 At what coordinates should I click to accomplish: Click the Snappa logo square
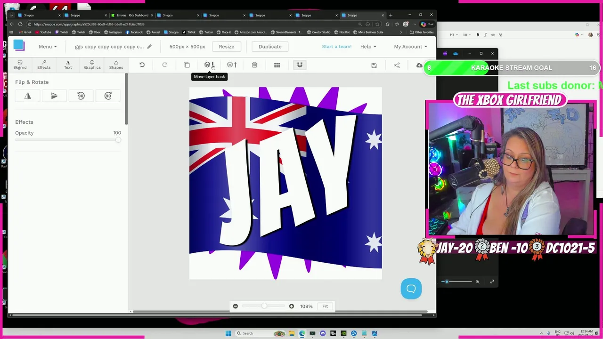tap(19, 45)
